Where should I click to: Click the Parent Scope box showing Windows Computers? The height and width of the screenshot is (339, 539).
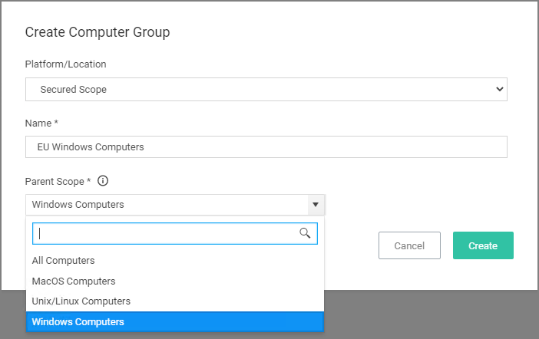[x=165, y=205]
